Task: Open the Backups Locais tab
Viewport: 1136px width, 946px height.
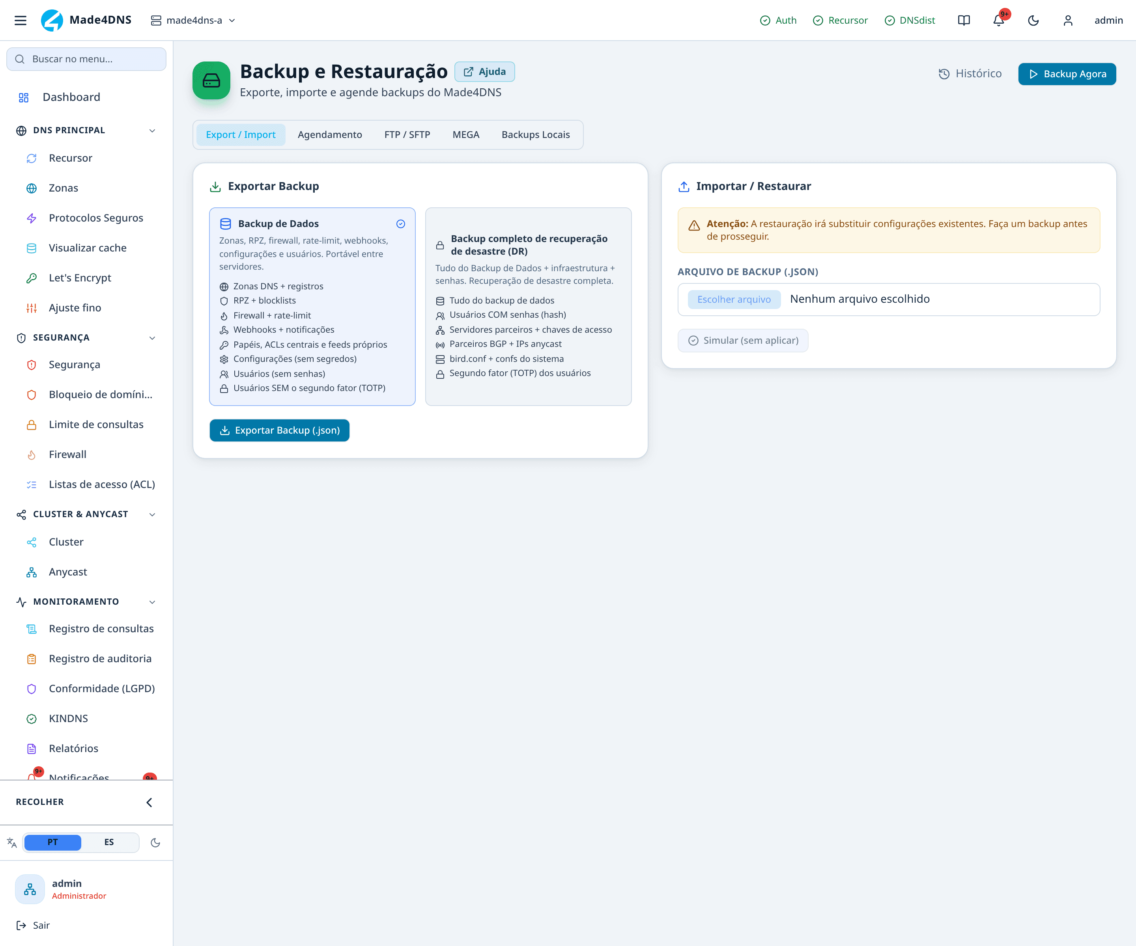Action: (x=536, y=134)
